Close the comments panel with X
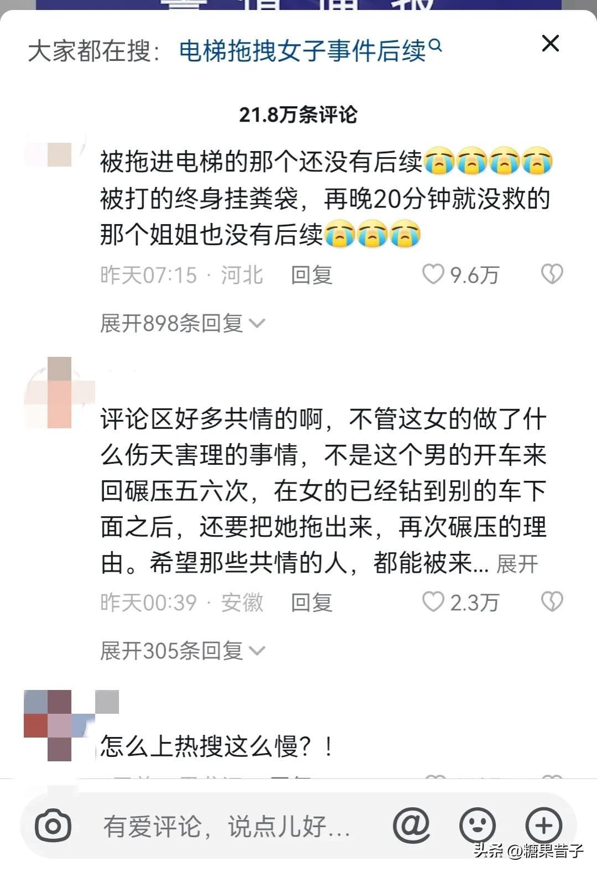This screenshot has width=597, height=872. (x=550, y=43)
